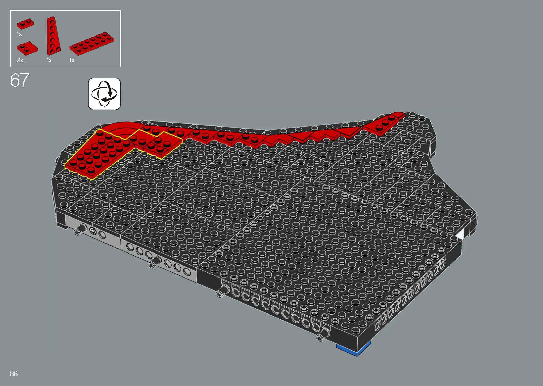Select the red 1x2 plate part image
Screen dimensions: 543x386
tap(25, 23)
